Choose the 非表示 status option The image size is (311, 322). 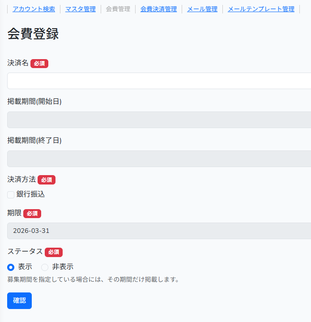point(45,267)
